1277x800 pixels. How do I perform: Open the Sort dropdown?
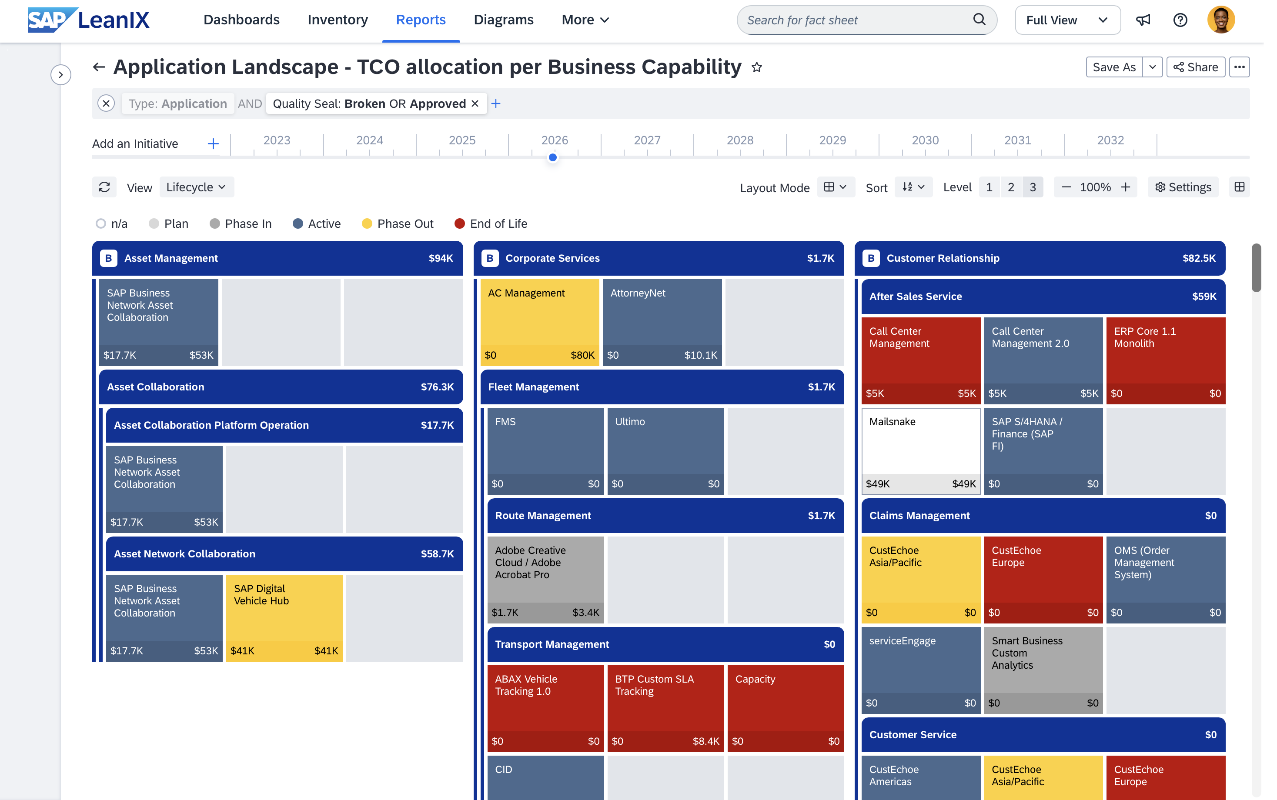[x=913, y=187]
